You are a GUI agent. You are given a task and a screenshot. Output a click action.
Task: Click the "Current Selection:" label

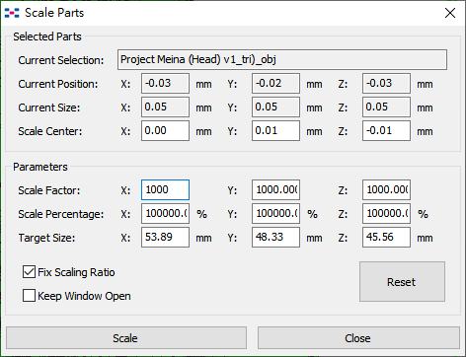point(61,60)
